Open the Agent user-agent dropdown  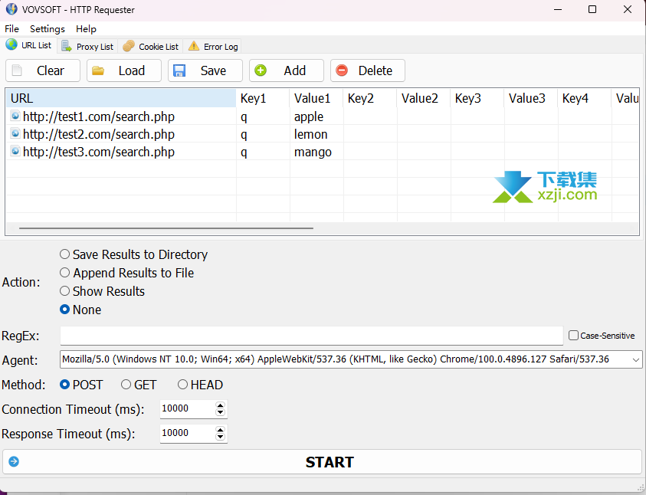pyautogui.click(x=636, y=359)
